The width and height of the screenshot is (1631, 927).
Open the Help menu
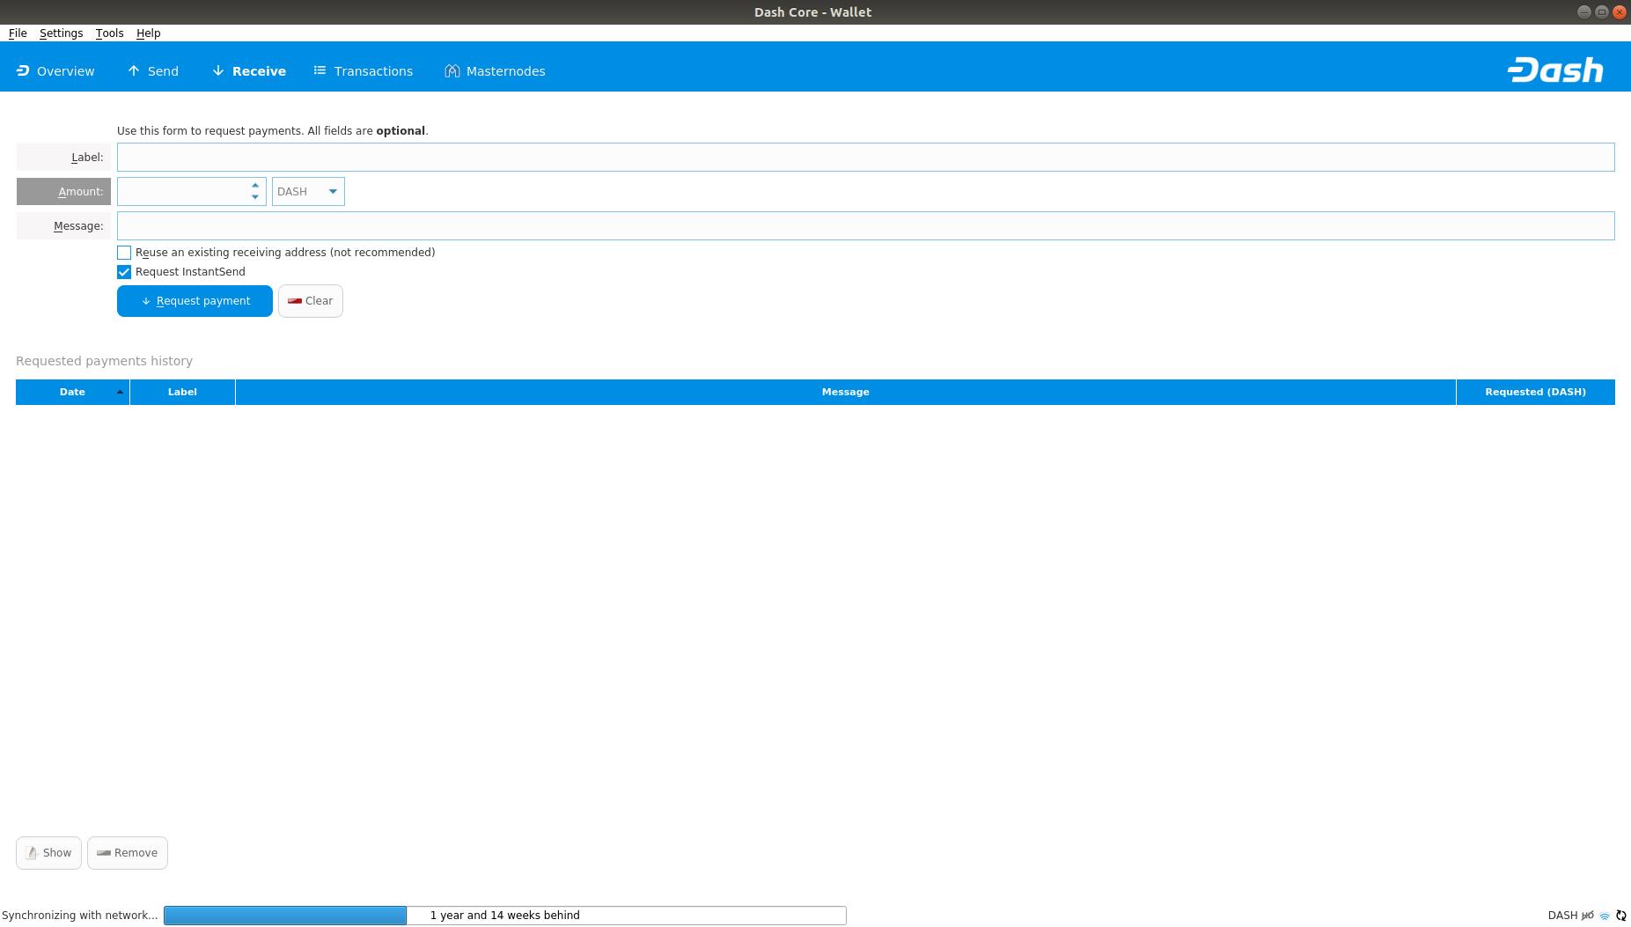click(148, 33)
